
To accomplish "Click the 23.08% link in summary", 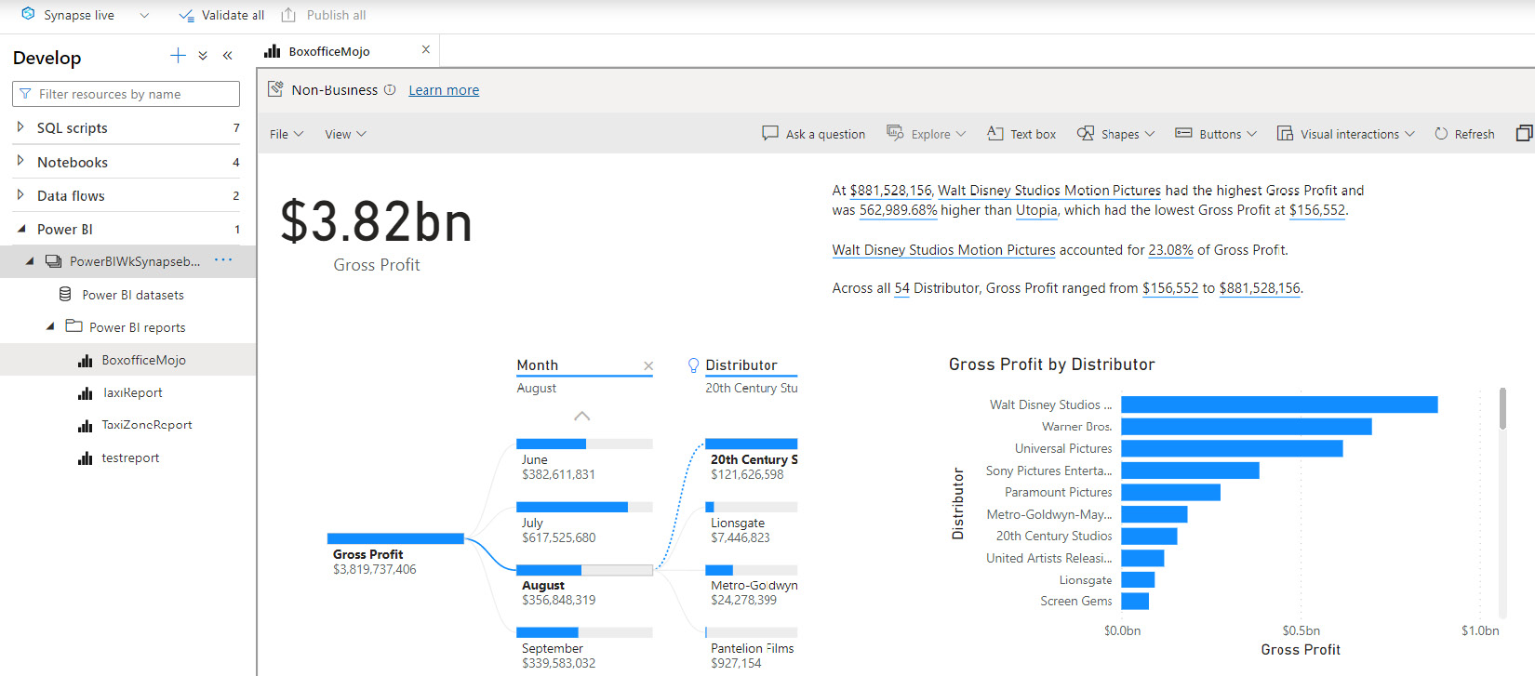I will [1170, 250].
